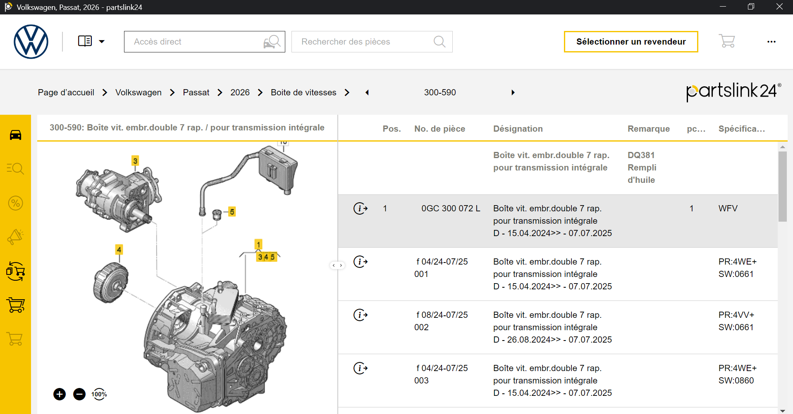Click the magnifier icon in parts search

tap(439, 42)
